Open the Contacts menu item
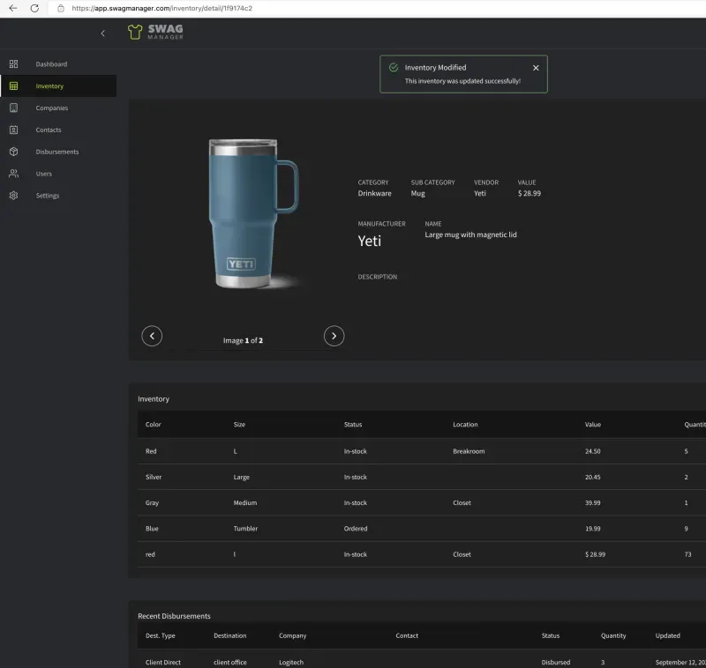 pos(49,130)
